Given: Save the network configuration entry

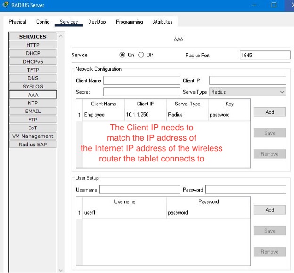Looking at the screenshot, I should point(269,133).
